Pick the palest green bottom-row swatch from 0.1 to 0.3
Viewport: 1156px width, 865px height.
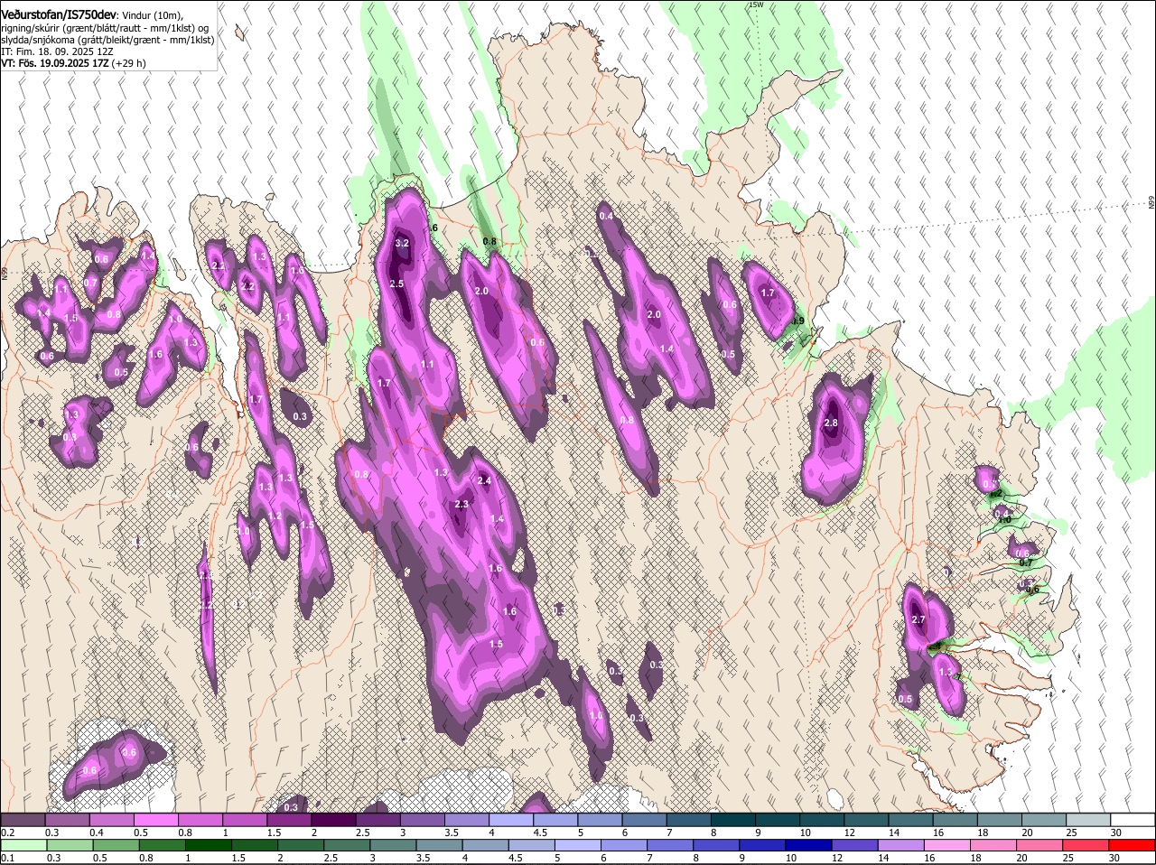[x=23, y=845]
